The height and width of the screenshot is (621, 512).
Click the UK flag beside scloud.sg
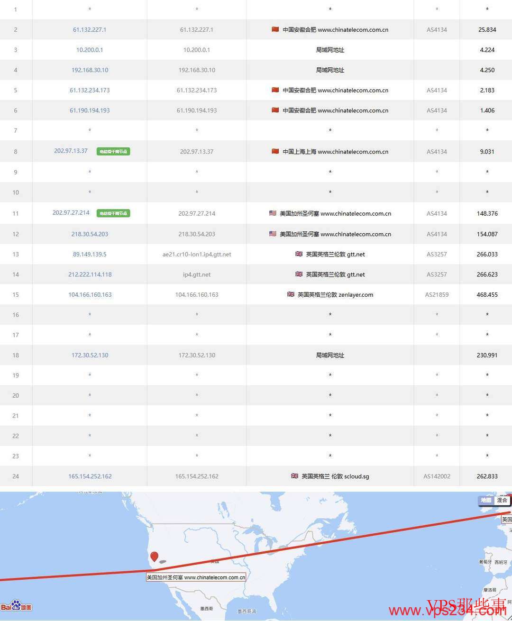294,476
